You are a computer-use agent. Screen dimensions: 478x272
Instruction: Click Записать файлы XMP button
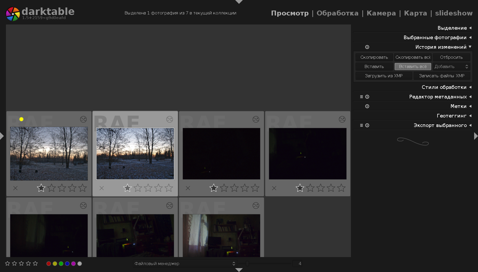442,76
